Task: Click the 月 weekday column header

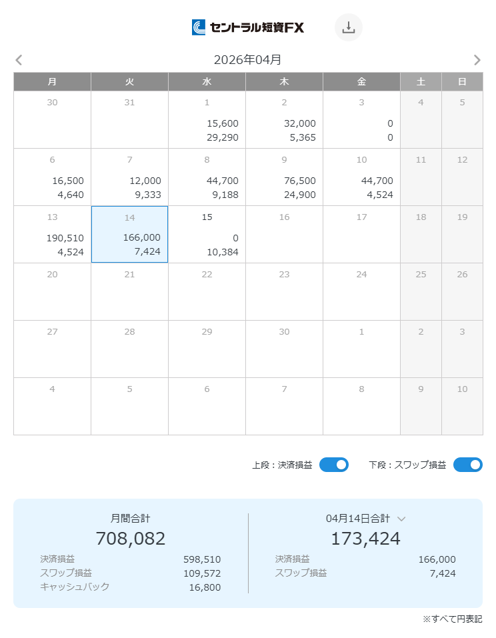Action: [x=53, y=82]
